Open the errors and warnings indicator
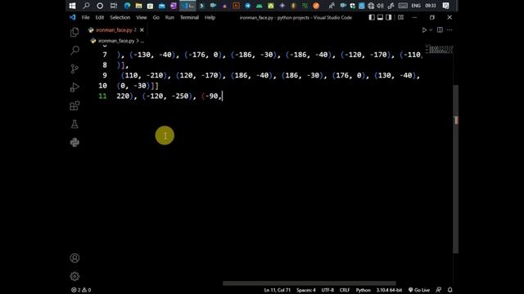 pos(81,290)
